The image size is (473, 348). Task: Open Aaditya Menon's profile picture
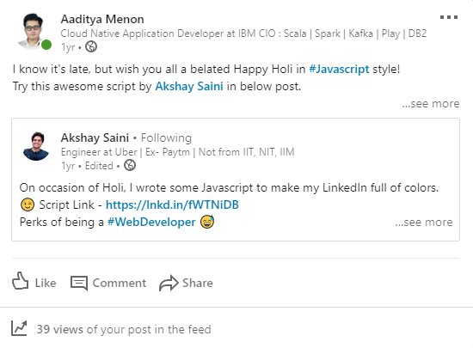click(34, 31)
